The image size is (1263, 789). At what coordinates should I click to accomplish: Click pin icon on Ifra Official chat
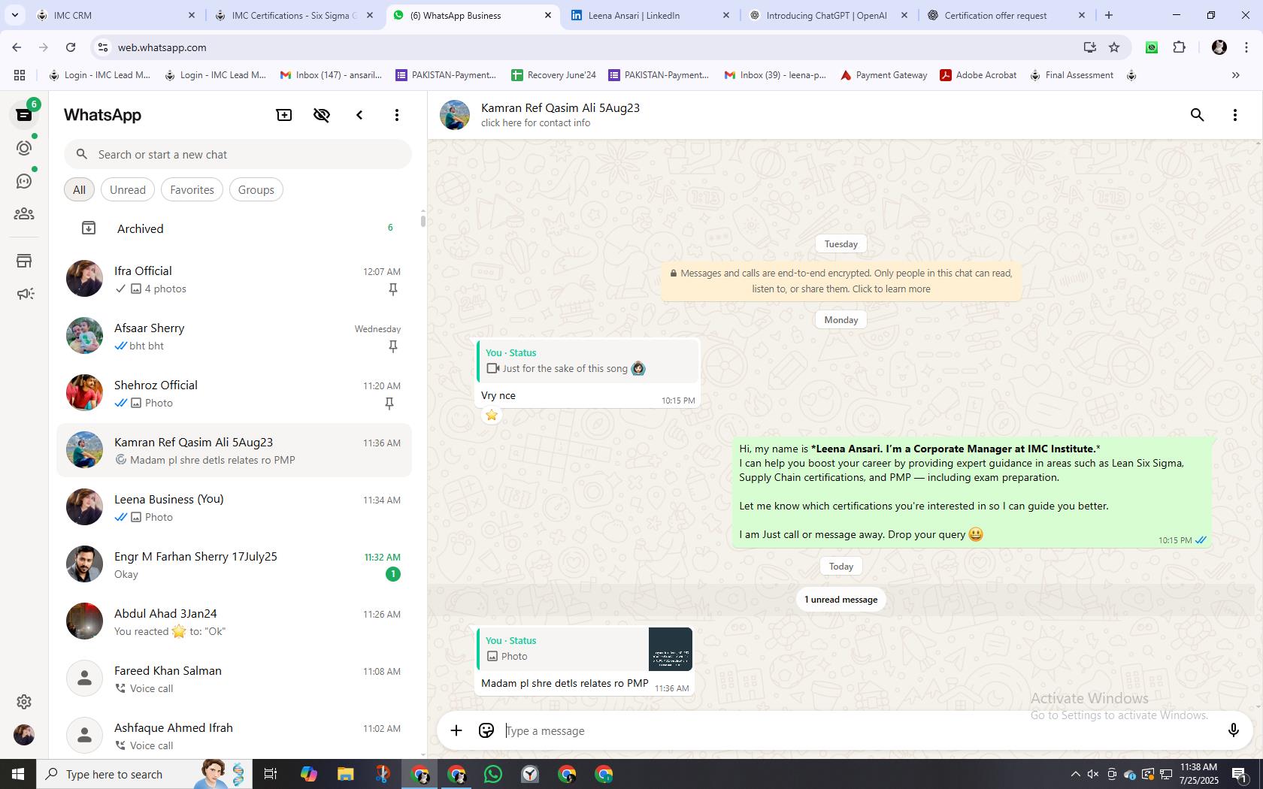click(x=392, y=289)
